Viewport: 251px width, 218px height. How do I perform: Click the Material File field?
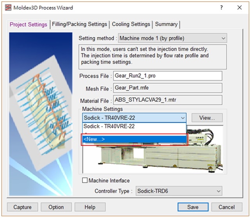[167, 100]
